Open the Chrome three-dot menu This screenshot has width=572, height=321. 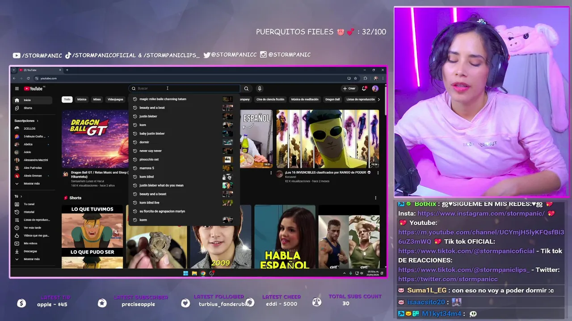point(382,78)
